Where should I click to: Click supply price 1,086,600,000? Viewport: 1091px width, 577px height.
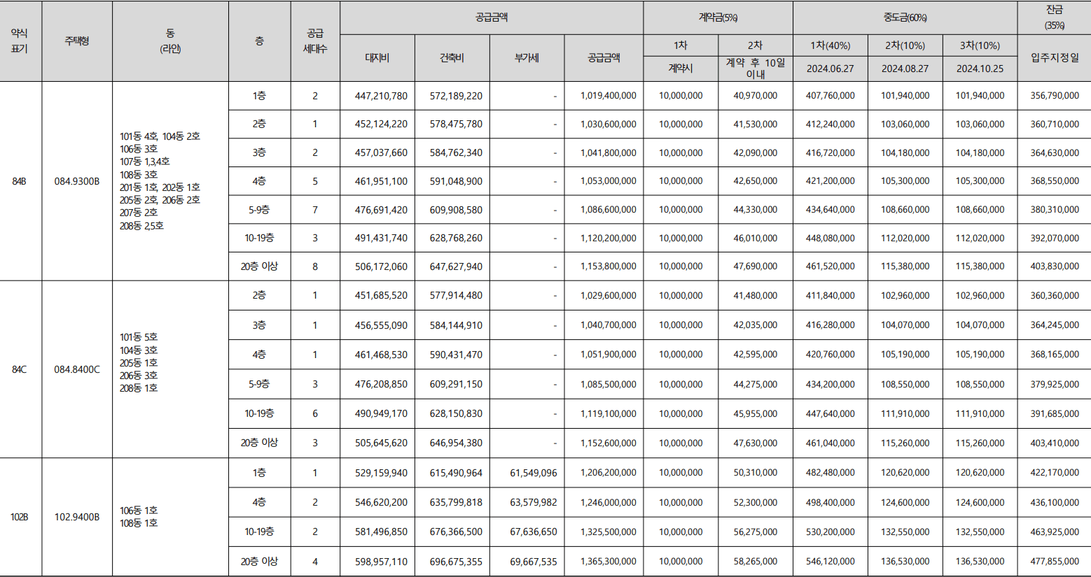[608, 210]
